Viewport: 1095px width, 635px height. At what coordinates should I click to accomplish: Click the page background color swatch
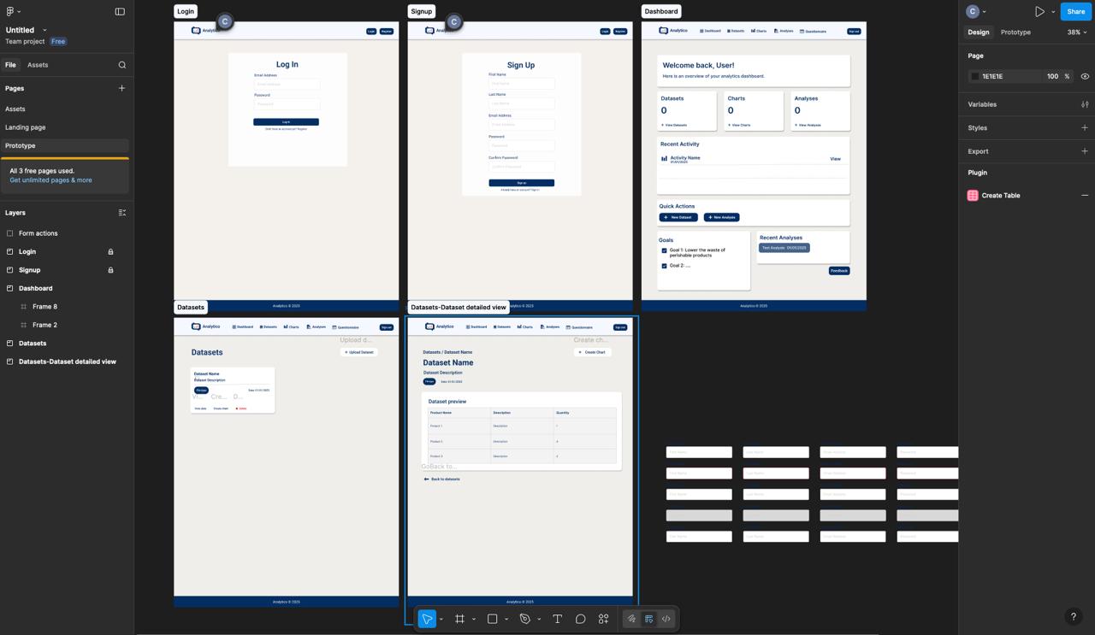click(974, 76)
